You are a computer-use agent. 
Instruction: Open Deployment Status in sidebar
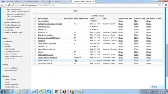click(11, 70)
